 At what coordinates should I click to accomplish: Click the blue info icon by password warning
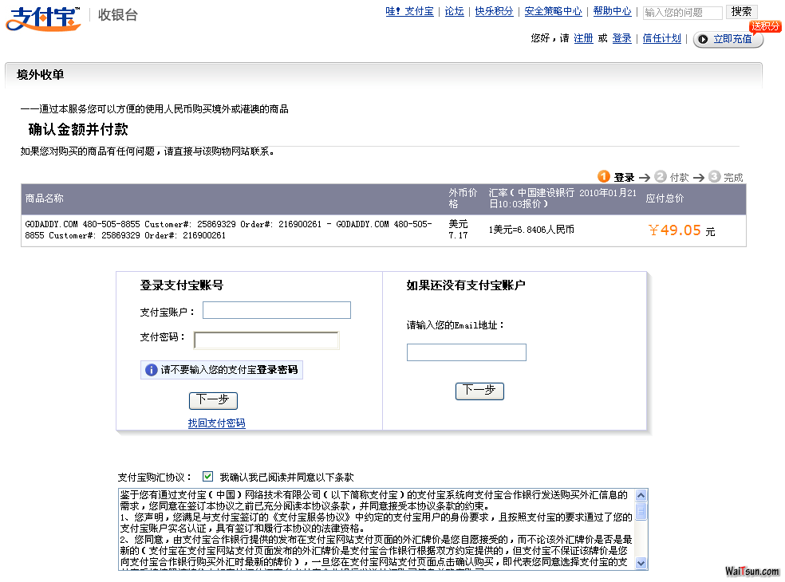(x=151, y=371)
